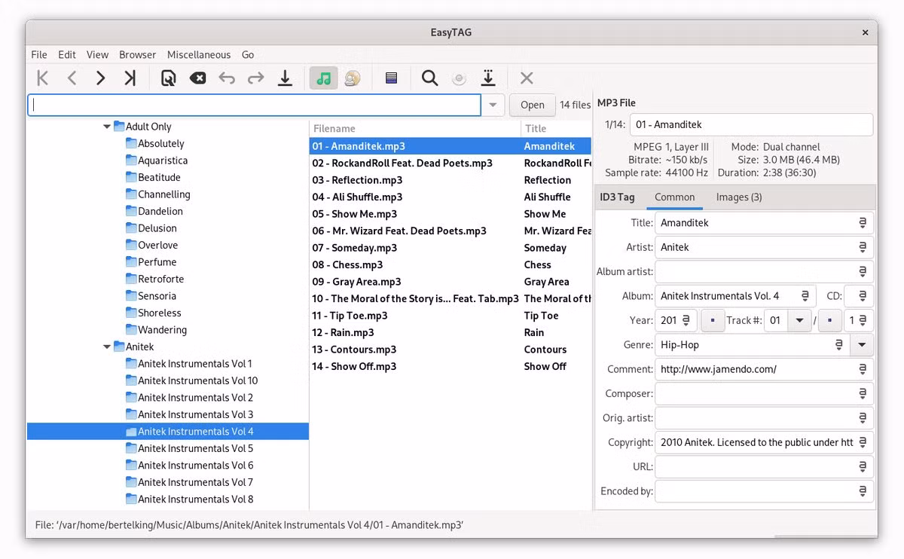The height and width of the screenshot is (559, 904).
Task: Open the Track # dropdown arrow
Action: (799, 320)
